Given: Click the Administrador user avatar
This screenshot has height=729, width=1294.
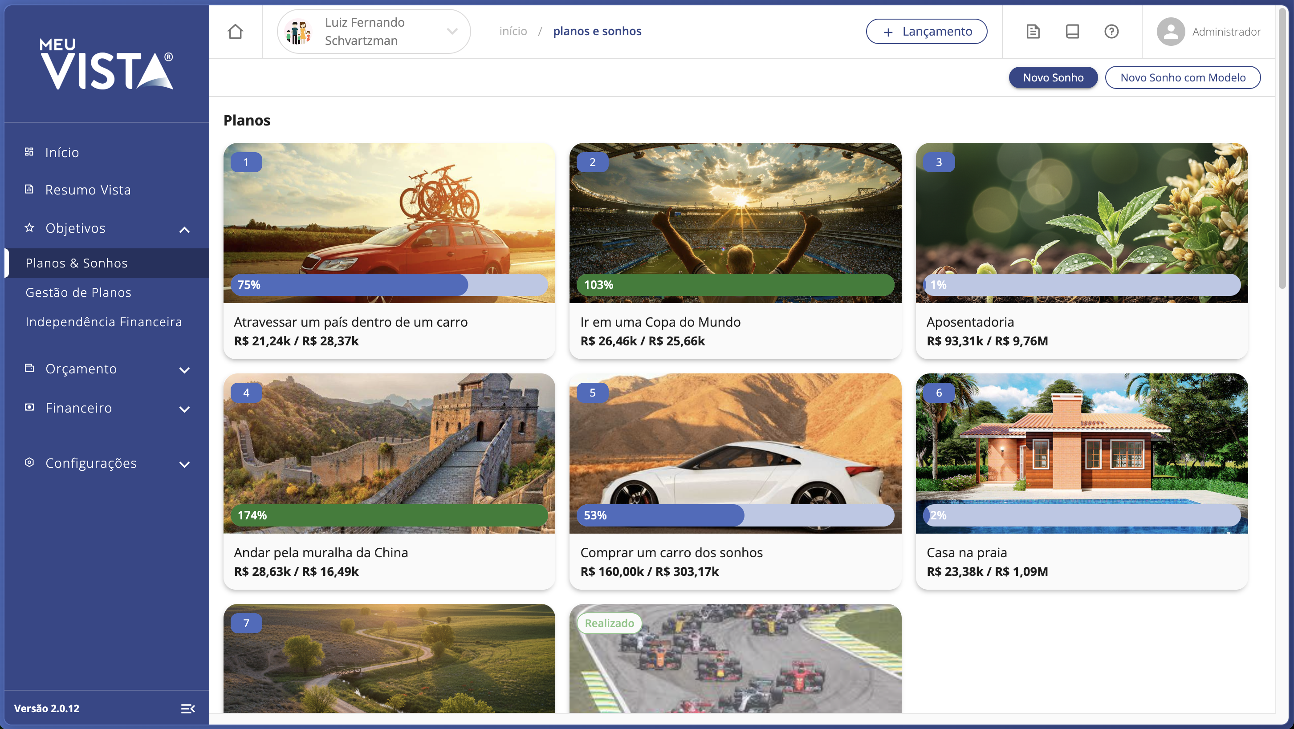Looking at the screenshot, I should pyautogui.click(x=1170, y=32).
